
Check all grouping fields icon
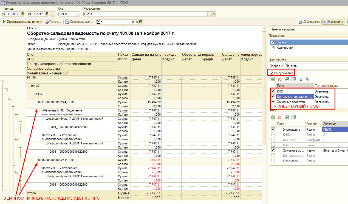pos(287,79)
